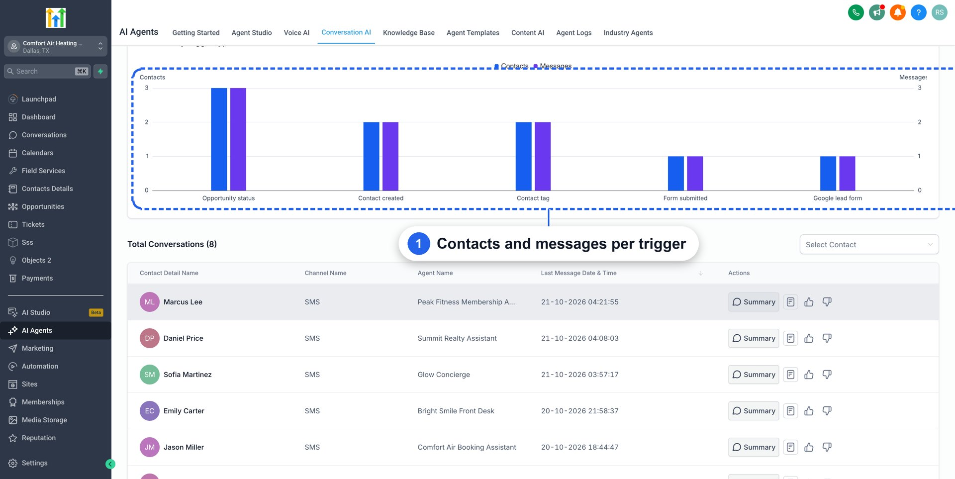The image size is (955, 479).
Task: Go to Knowledge Base tab
Action: pyautogui.click(x=409, y=33)
